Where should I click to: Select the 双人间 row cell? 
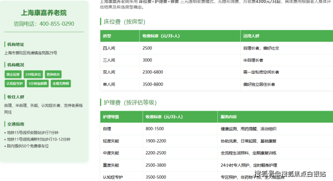120,72
